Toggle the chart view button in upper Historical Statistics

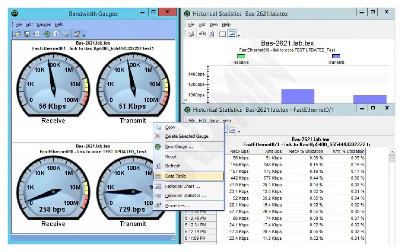click(x=232, y=34)
